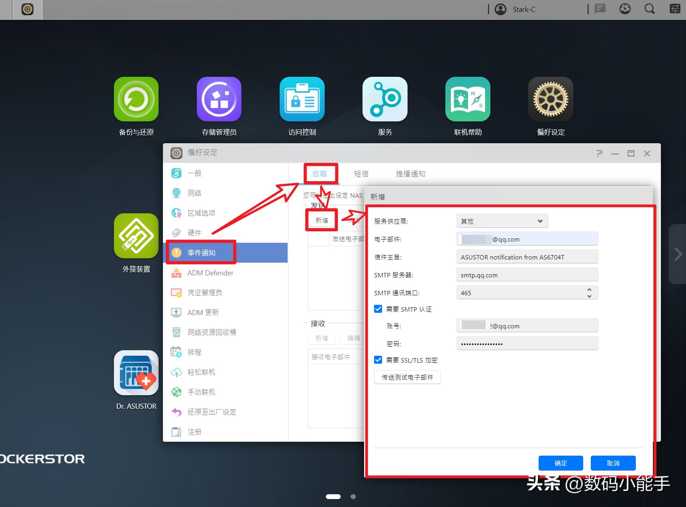Image resolution: width=686 pixels, height=507 pixels.
Task: Increase the SMTP port with up arrow
Action: click(589, 289)
